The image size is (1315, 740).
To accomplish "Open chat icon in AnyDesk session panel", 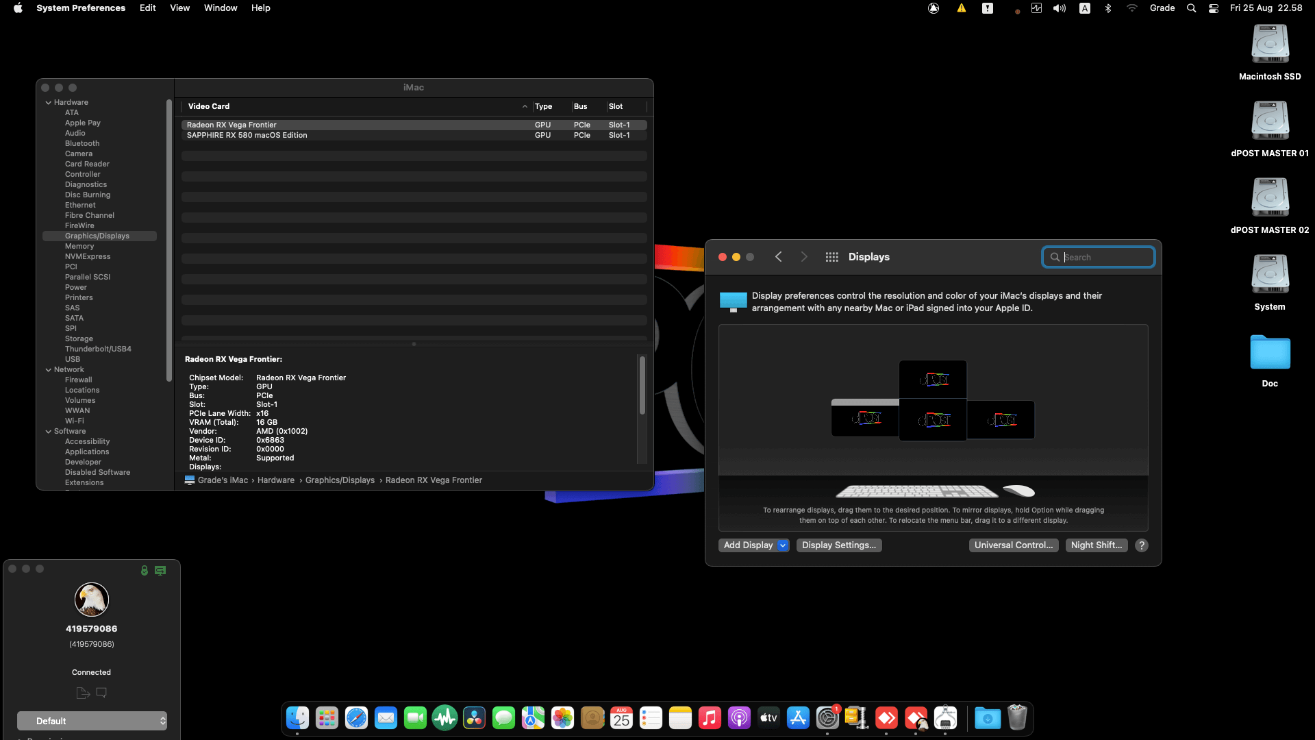I will [x=101, y=693].
